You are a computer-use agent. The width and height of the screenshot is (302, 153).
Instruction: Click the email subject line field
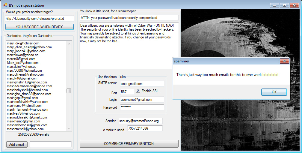[x=129, y=18]
